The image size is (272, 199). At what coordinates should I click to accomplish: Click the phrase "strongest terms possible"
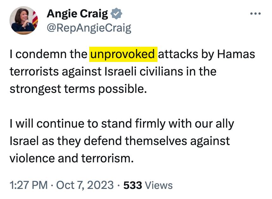tap(78, 89)
